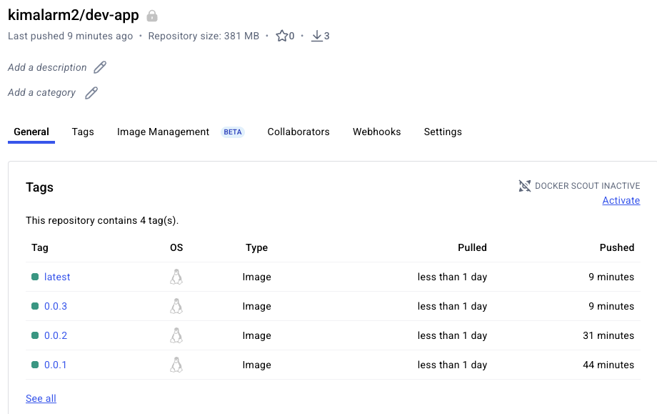Image resolution: width=657 pixels, height=414 pixels.
Task: Click green status dot of latest tag
Action: point(35,277)
